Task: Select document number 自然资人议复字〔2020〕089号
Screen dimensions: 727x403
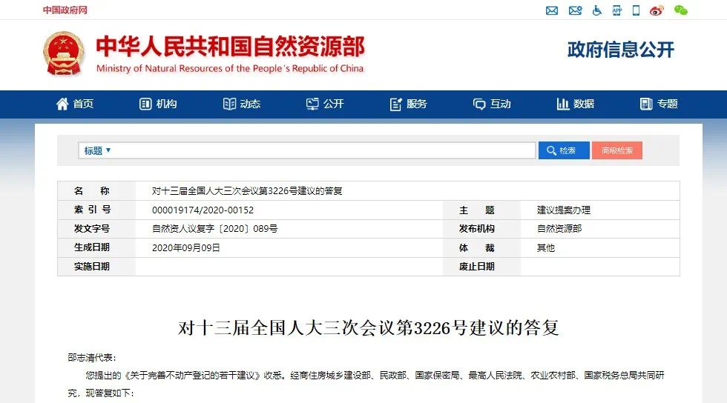Action: [214, 229]
